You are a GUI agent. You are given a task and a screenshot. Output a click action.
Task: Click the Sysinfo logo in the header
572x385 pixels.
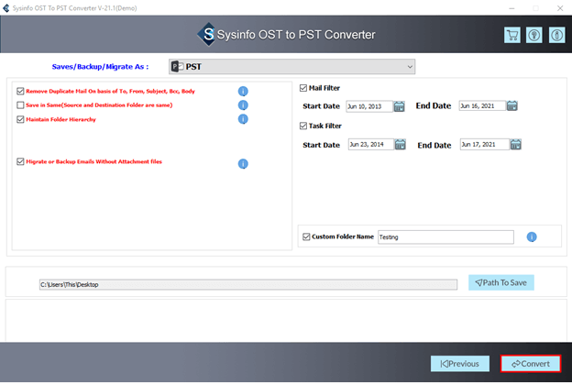(x=207, y=35)
